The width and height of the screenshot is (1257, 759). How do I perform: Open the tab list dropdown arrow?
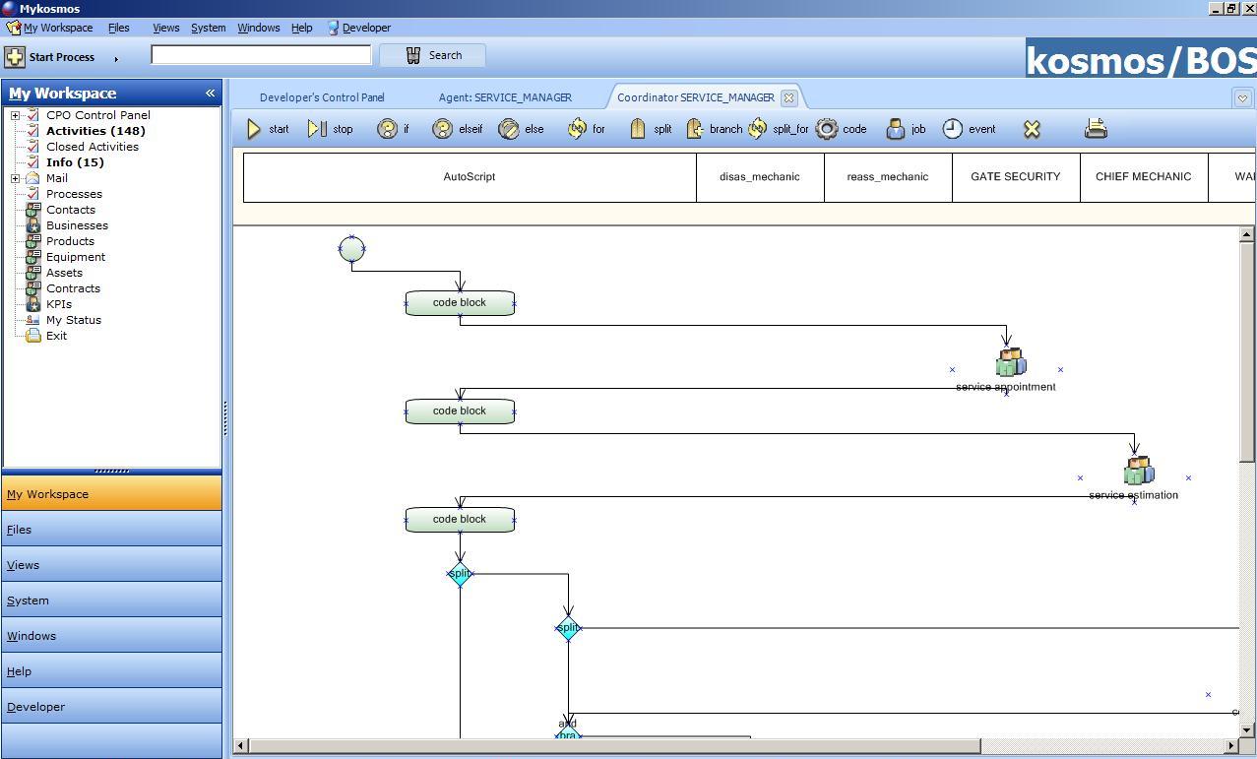coord(1242,98)
